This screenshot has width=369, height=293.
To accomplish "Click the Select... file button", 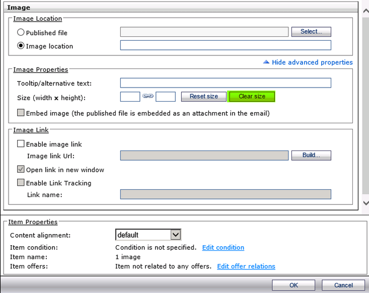I will tap(311, 32).
